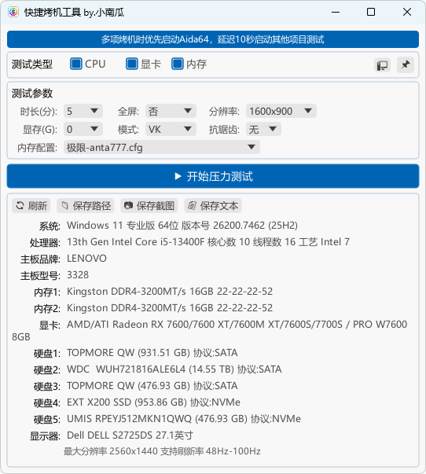Click 硬盘1 TOPMORE QW 931.51 GB row
The image size is (426, 474).
tap(135, 353)
